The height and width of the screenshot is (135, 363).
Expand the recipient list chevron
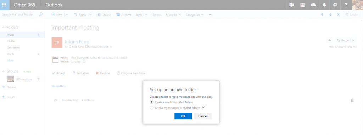tap(111, 47)
